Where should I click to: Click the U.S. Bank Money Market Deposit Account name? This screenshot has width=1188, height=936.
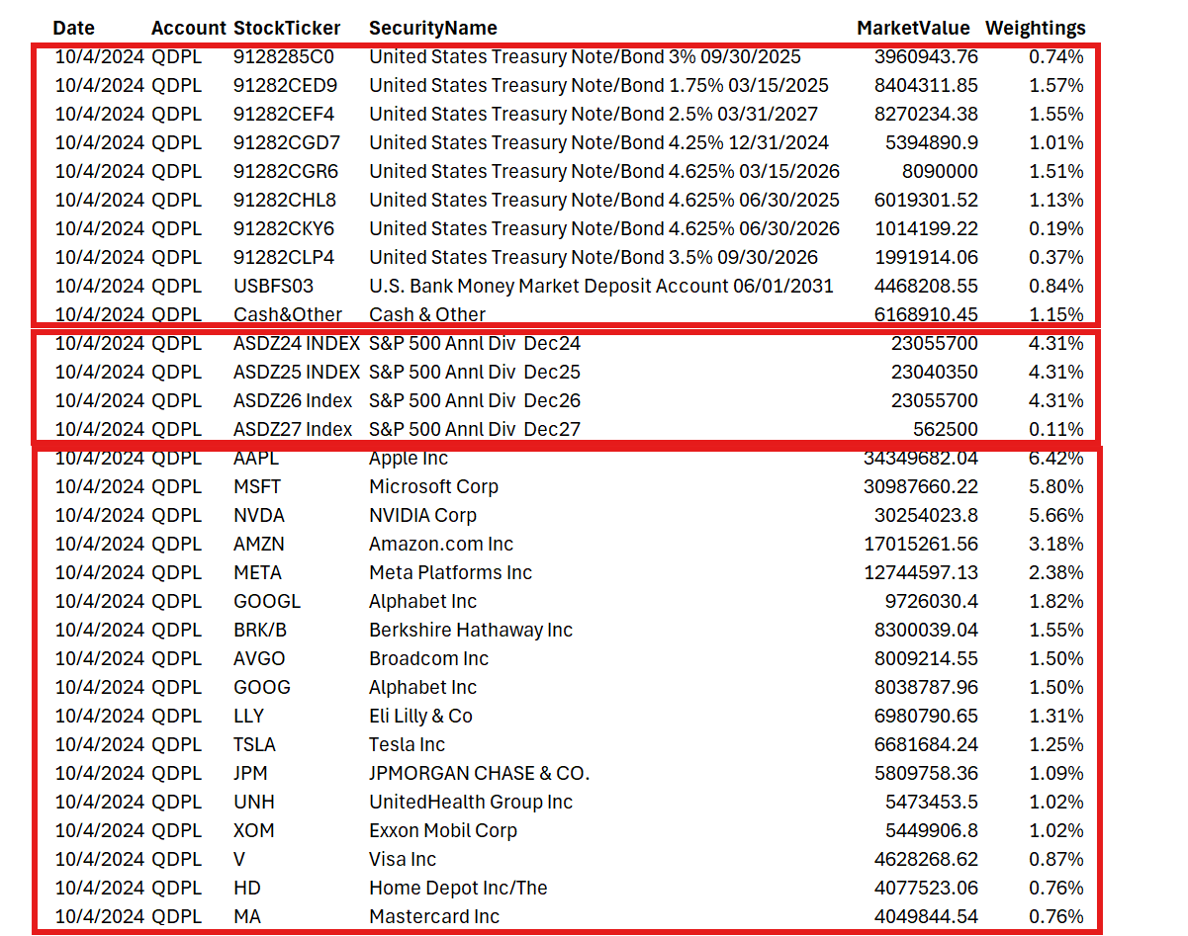click(602, 286)
